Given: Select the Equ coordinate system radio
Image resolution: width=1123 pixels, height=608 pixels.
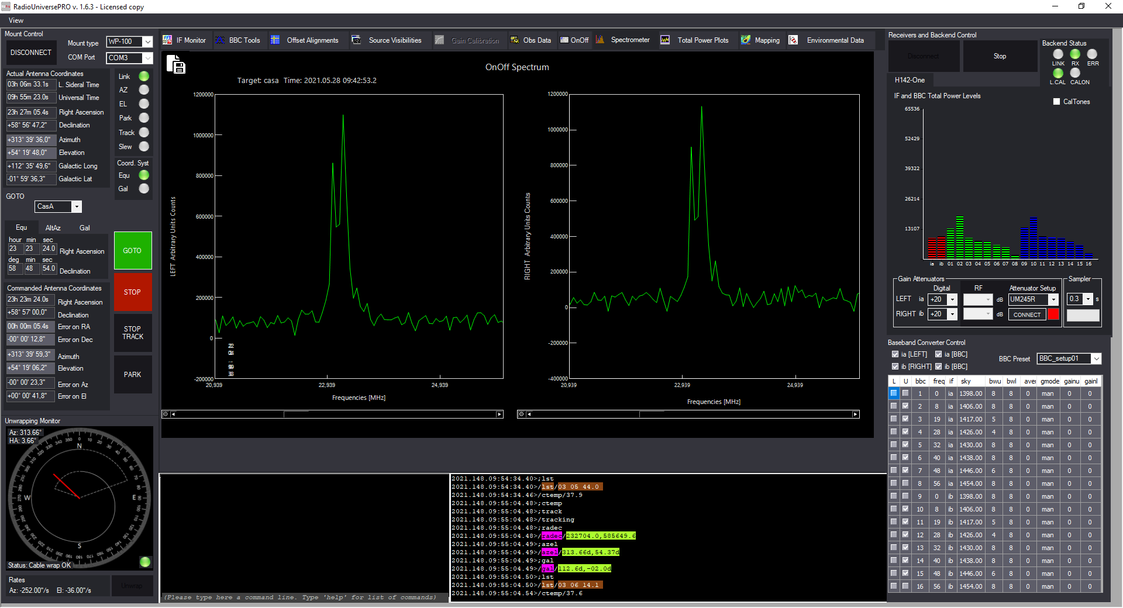Looking at the screenshot, I should pyautogui.click(x=144, y=175).
